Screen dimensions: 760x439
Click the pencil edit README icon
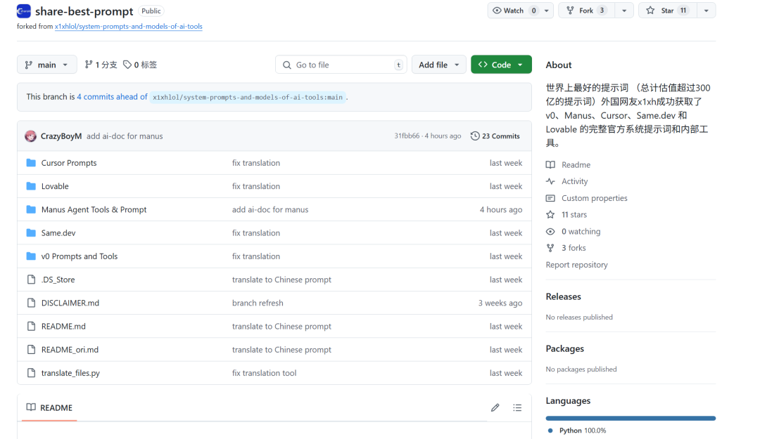tap(495, 407)
